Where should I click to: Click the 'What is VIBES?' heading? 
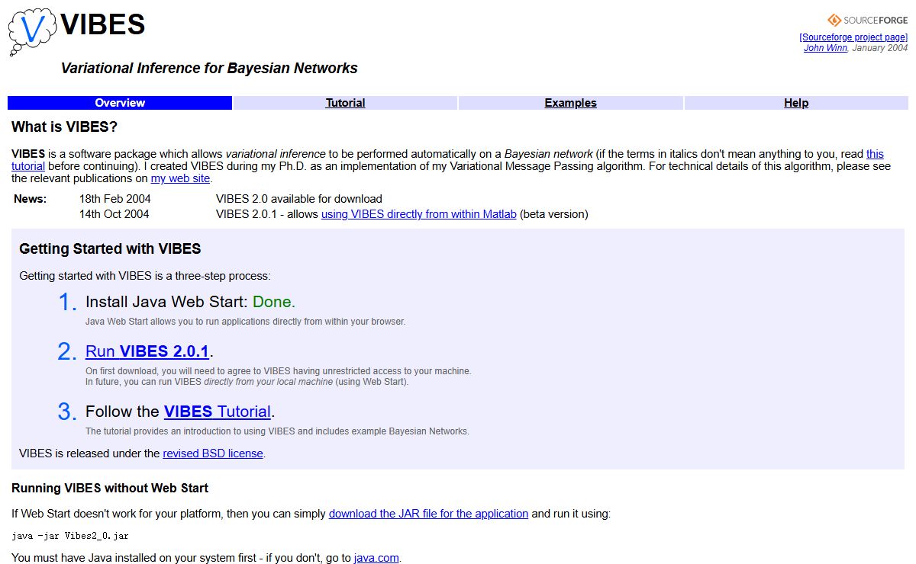[x=65, y=127]
